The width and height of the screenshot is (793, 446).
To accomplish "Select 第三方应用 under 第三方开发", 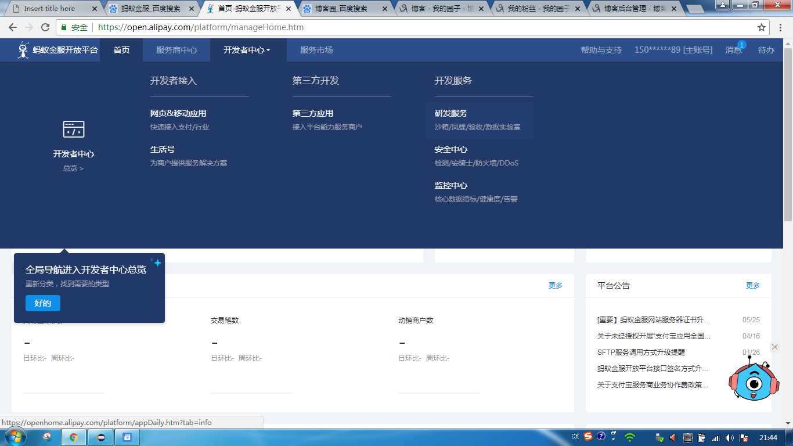I will tap(313, 113).
